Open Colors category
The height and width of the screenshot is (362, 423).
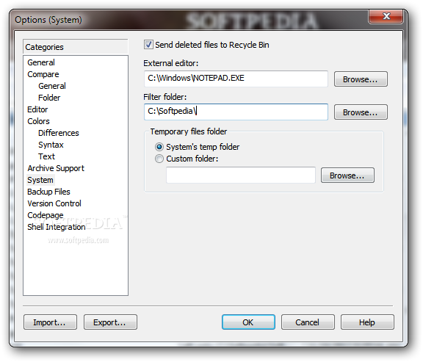click(39, 121)
